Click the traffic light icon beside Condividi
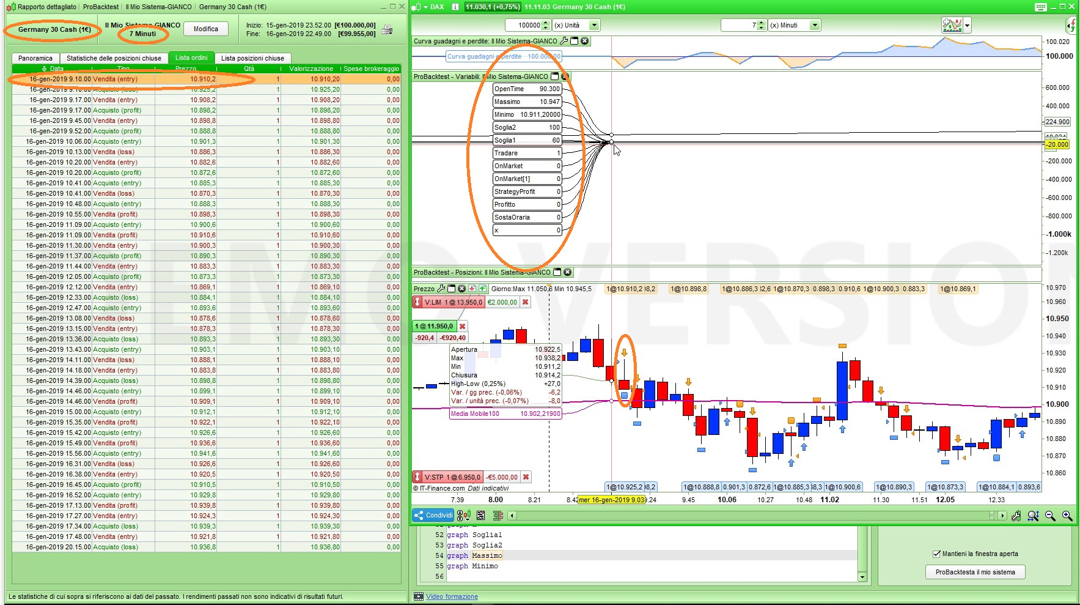This screenshot has width=1080, height=605. (x=463, y=516)
